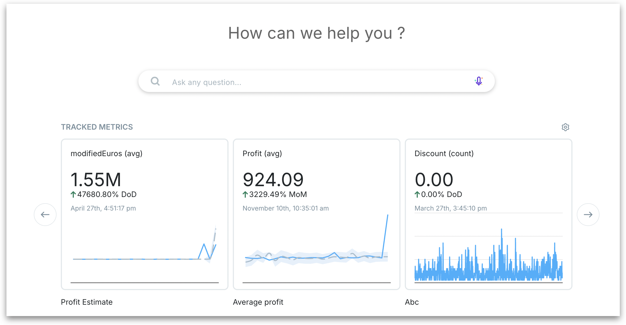Click the green arrow beside 0.00% DoD
Viewport: 626px width, 325px height.
(x=417, y=194)
